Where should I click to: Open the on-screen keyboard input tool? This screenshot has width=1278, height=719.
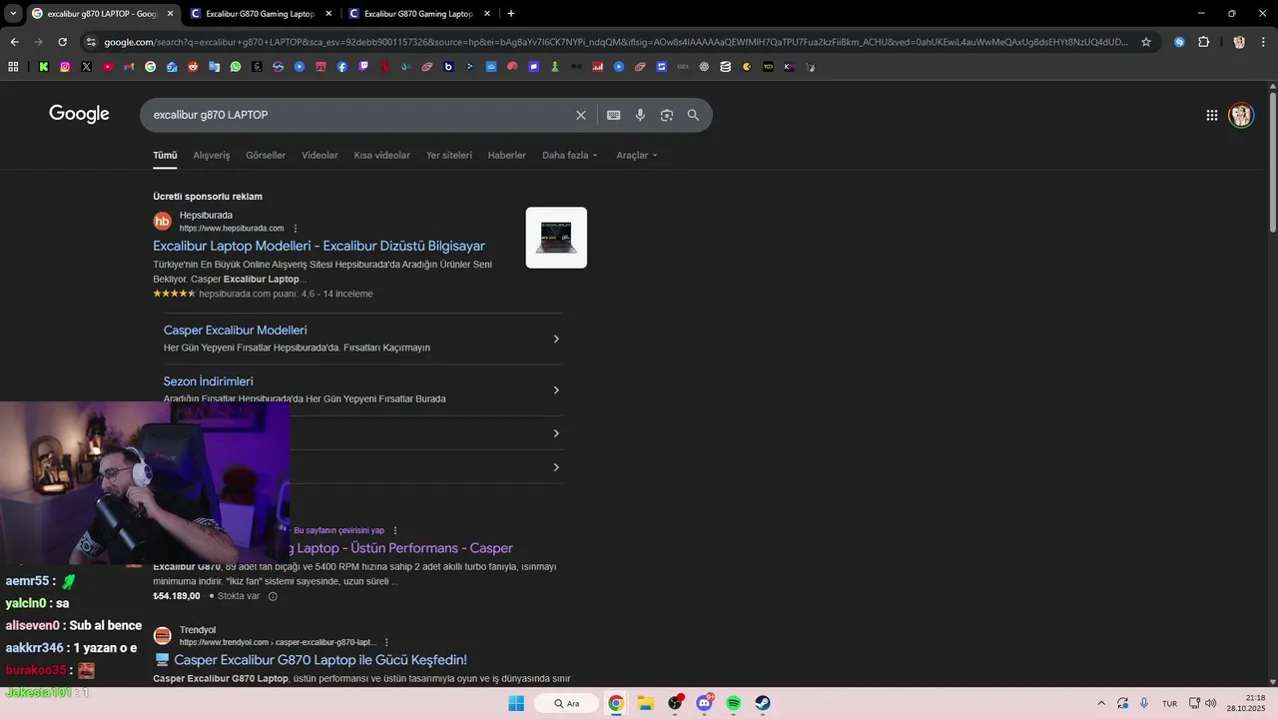pyautogui.click(x=614, y=115)
